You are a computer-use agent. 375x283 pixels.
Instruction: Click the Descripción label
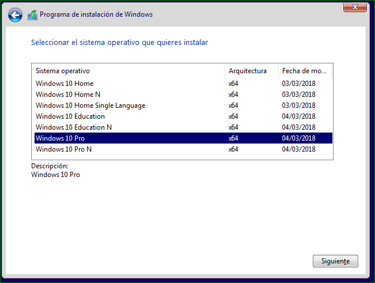[50, 166]
